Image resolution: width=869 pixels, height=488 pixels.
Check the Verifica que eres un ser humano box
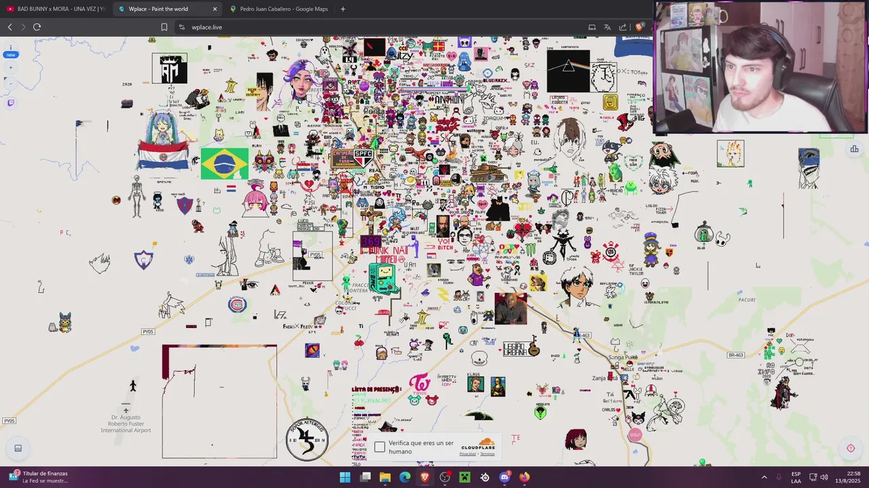point(380,447)
